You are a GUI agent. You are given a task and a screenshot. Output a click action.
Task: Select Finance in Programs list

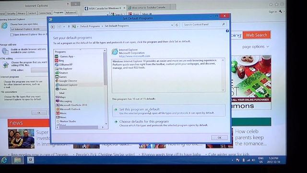pyautogui.click(x=61, y=73)
